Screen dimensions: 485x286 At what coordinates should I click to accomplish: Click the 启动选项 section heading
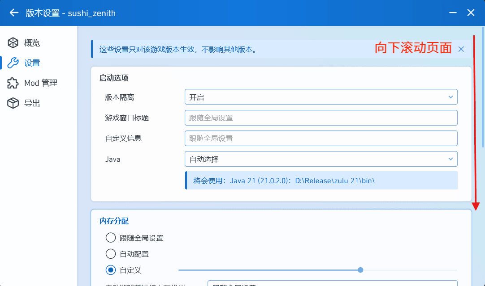(114, 78)
